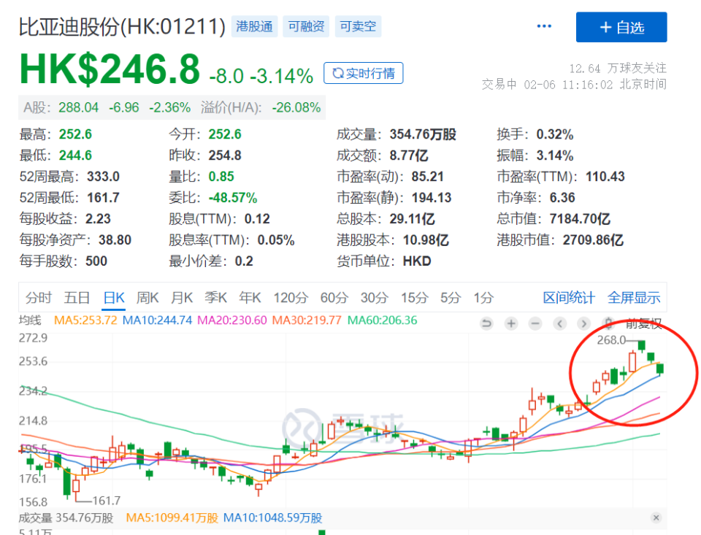
Task: Close the 成交量 volume panel
Action: 656,517
